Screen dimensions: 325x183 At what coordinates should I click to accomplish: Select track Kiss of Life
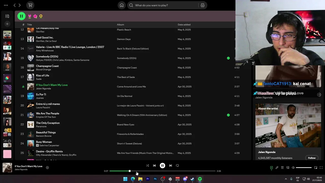pos(42,75)
